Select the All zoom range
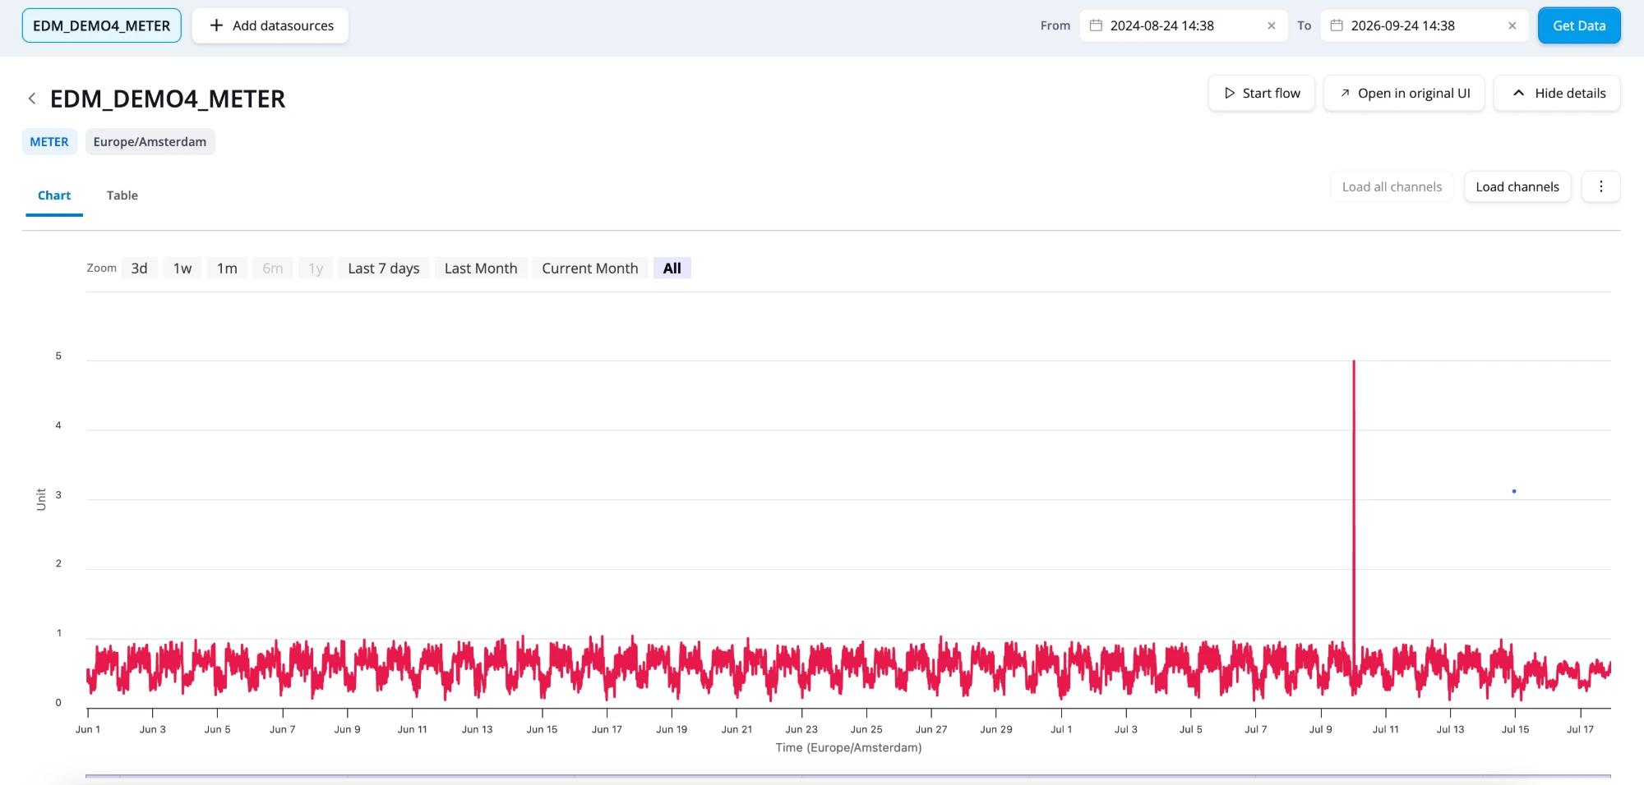This screenshot has height=785, width=1644. pos(672,269)
